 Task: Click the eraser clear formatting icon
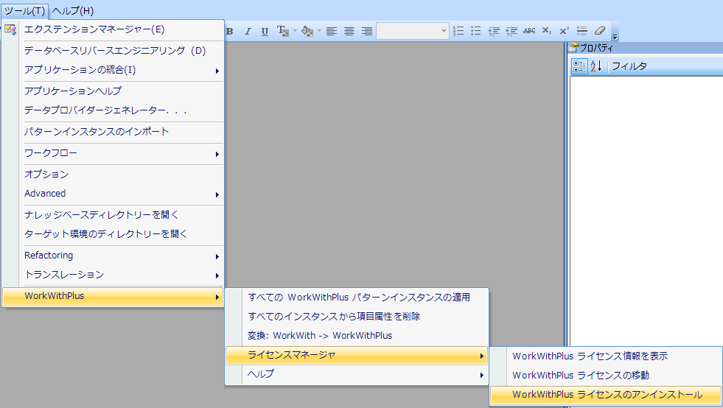click(599, 31)
